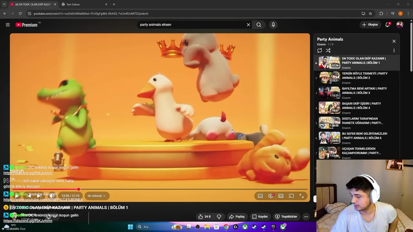Mute the video volume speaker
413x232 pixels.
52,196
